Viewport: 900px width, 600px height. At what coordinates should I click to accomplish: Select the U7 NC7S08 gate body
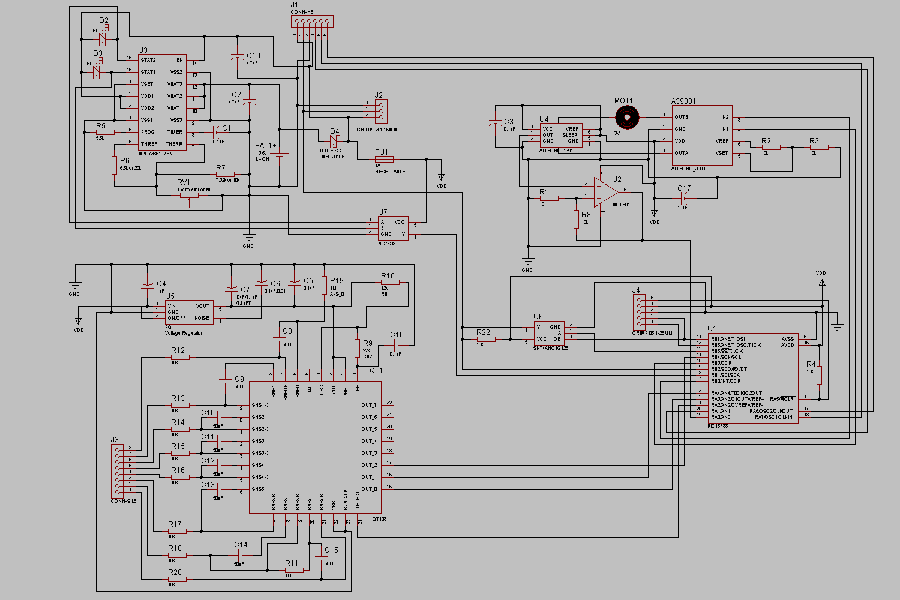pyautogui.click(x=393, y=228)
